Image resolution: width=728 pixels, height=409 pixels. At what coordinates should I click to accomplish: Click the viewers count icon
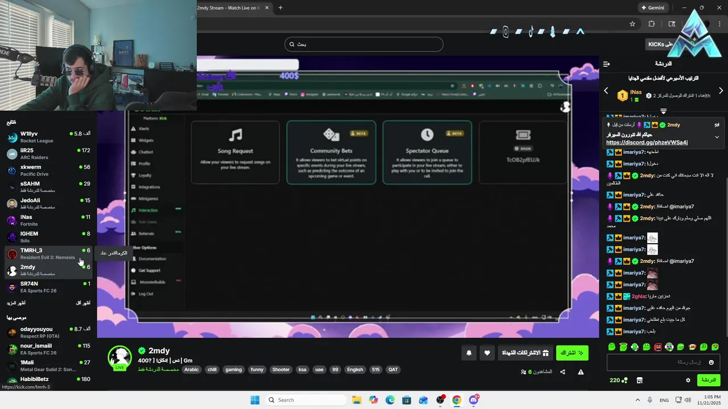click(523, 372)
